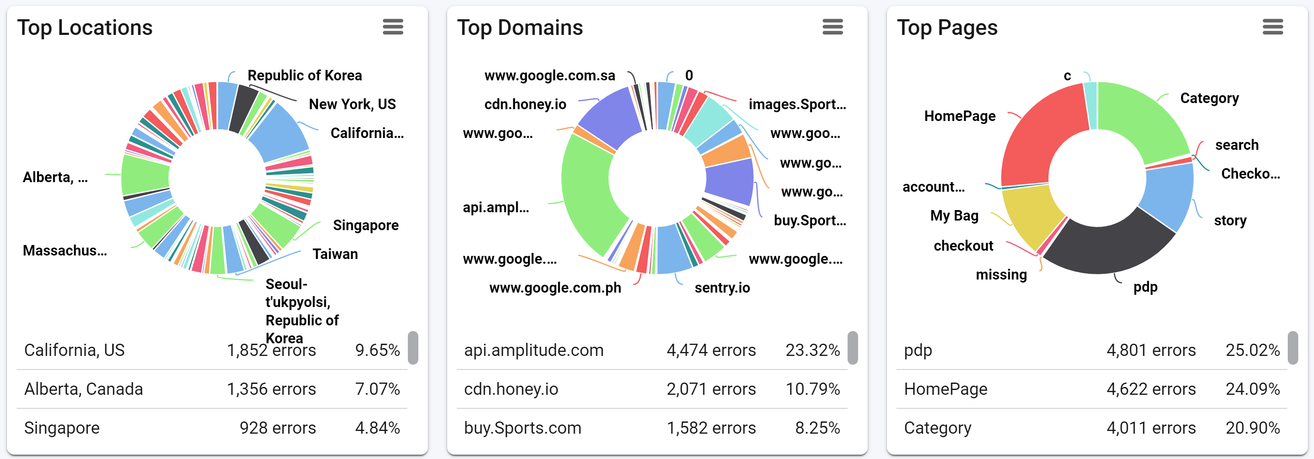This screenshot has width=1314, height=459.
Task: Select the California, US row in locations list
Action: point(212,351)
